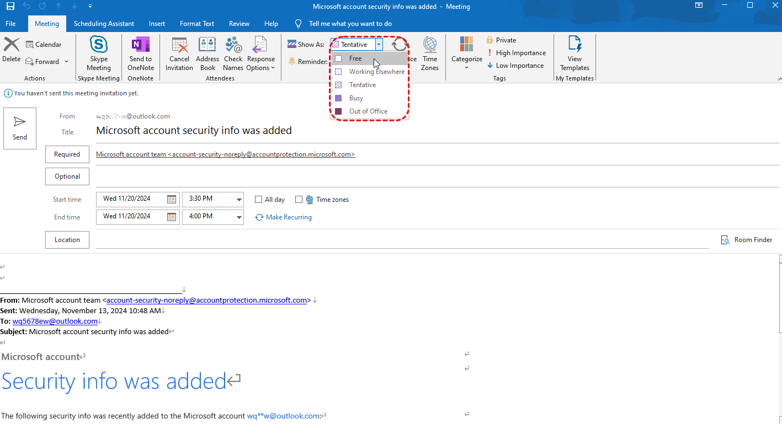Click the Make Recurring link
Viewport: 782px width, 424px height.
(x=284, y=217)
